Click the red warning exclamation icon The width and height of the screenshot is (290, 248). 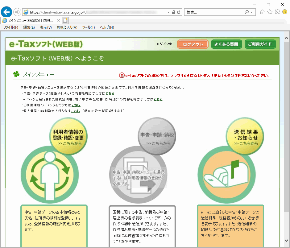[122, 75]
